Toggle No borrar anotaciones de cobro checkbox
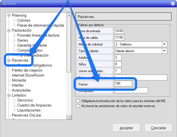The image size is (177, 137). point(78,106)
